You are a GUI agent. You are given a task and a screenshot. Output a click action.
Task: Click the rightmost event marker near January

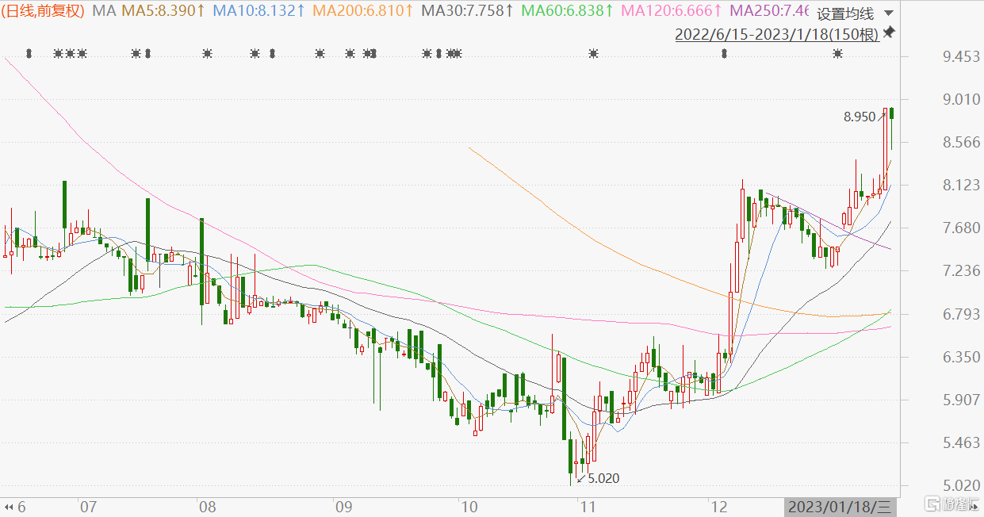837,53
